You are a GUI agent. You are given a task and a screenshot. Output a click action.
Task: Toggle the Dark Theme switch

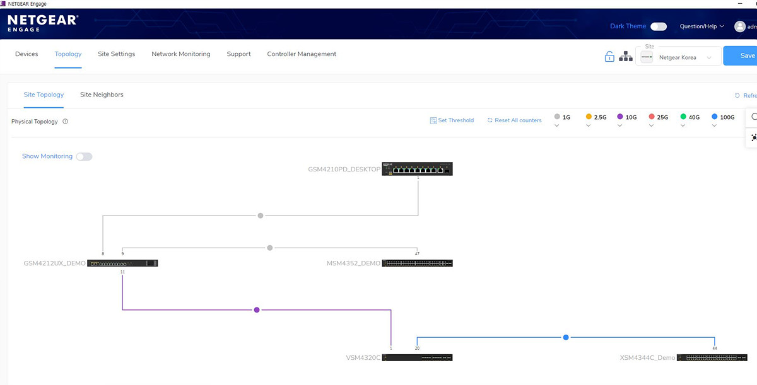click(x=659, y=26)
